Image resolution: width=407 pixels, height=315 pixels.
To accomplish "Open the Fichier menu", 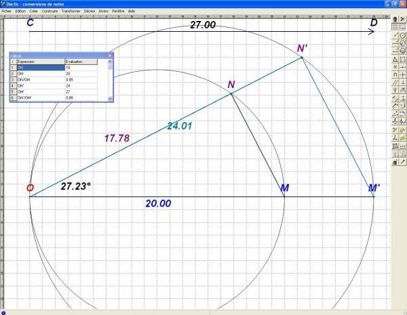I will 7,11.
